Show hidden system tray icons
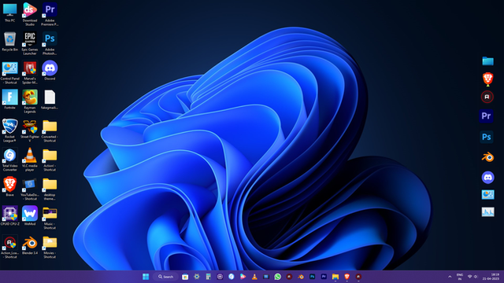The image size is (504, 283). point(450,277)
